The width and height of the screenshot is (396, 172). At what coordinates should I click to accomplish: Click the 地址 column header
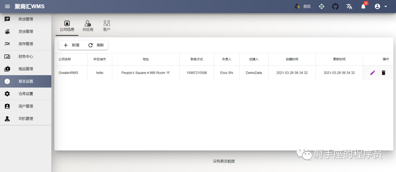click(x=146, y=59)
